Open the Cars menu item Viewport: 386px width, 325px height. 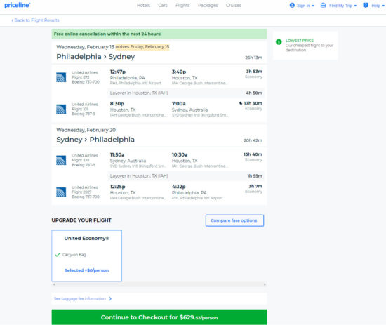tap(163, 5)
